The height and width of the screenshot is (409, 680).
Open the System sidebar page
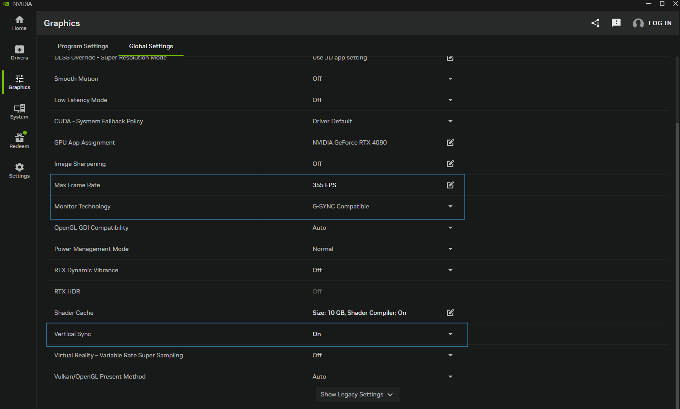coord(19,112)
